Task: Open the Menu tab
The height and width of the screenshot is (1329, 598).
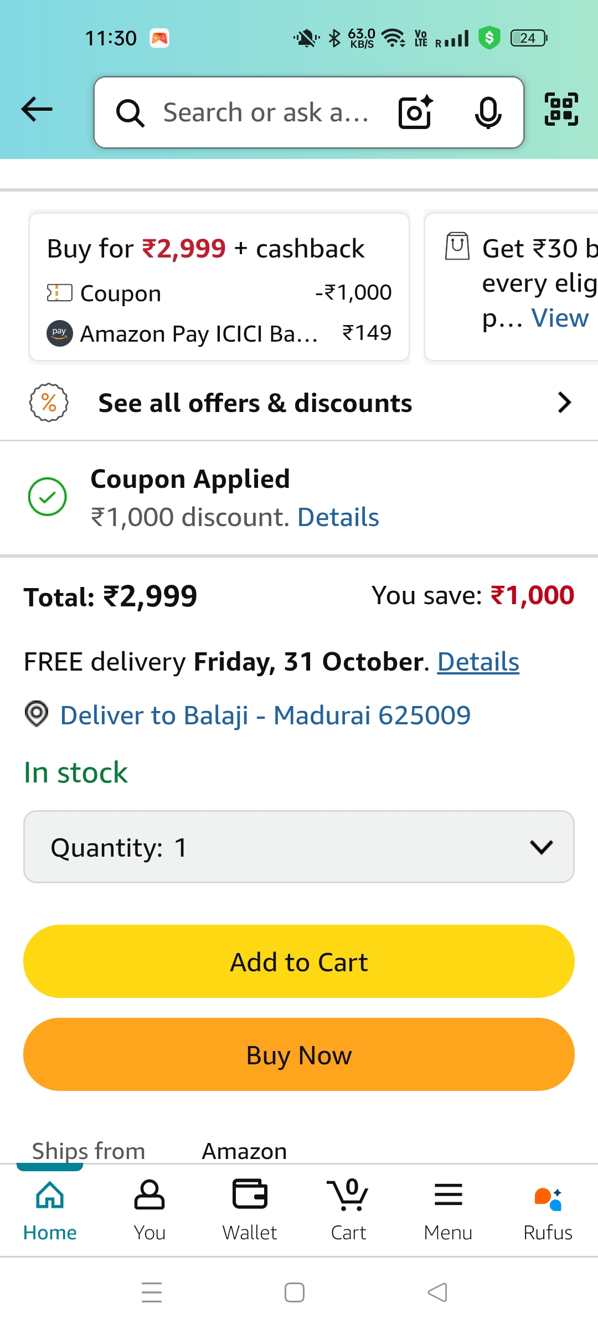Action: [x=448, y=1209]
